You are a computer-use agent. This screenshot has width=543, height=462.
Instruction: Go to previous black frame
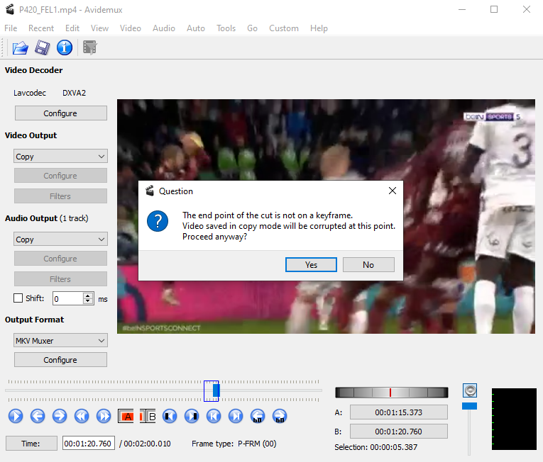[170, 416]
